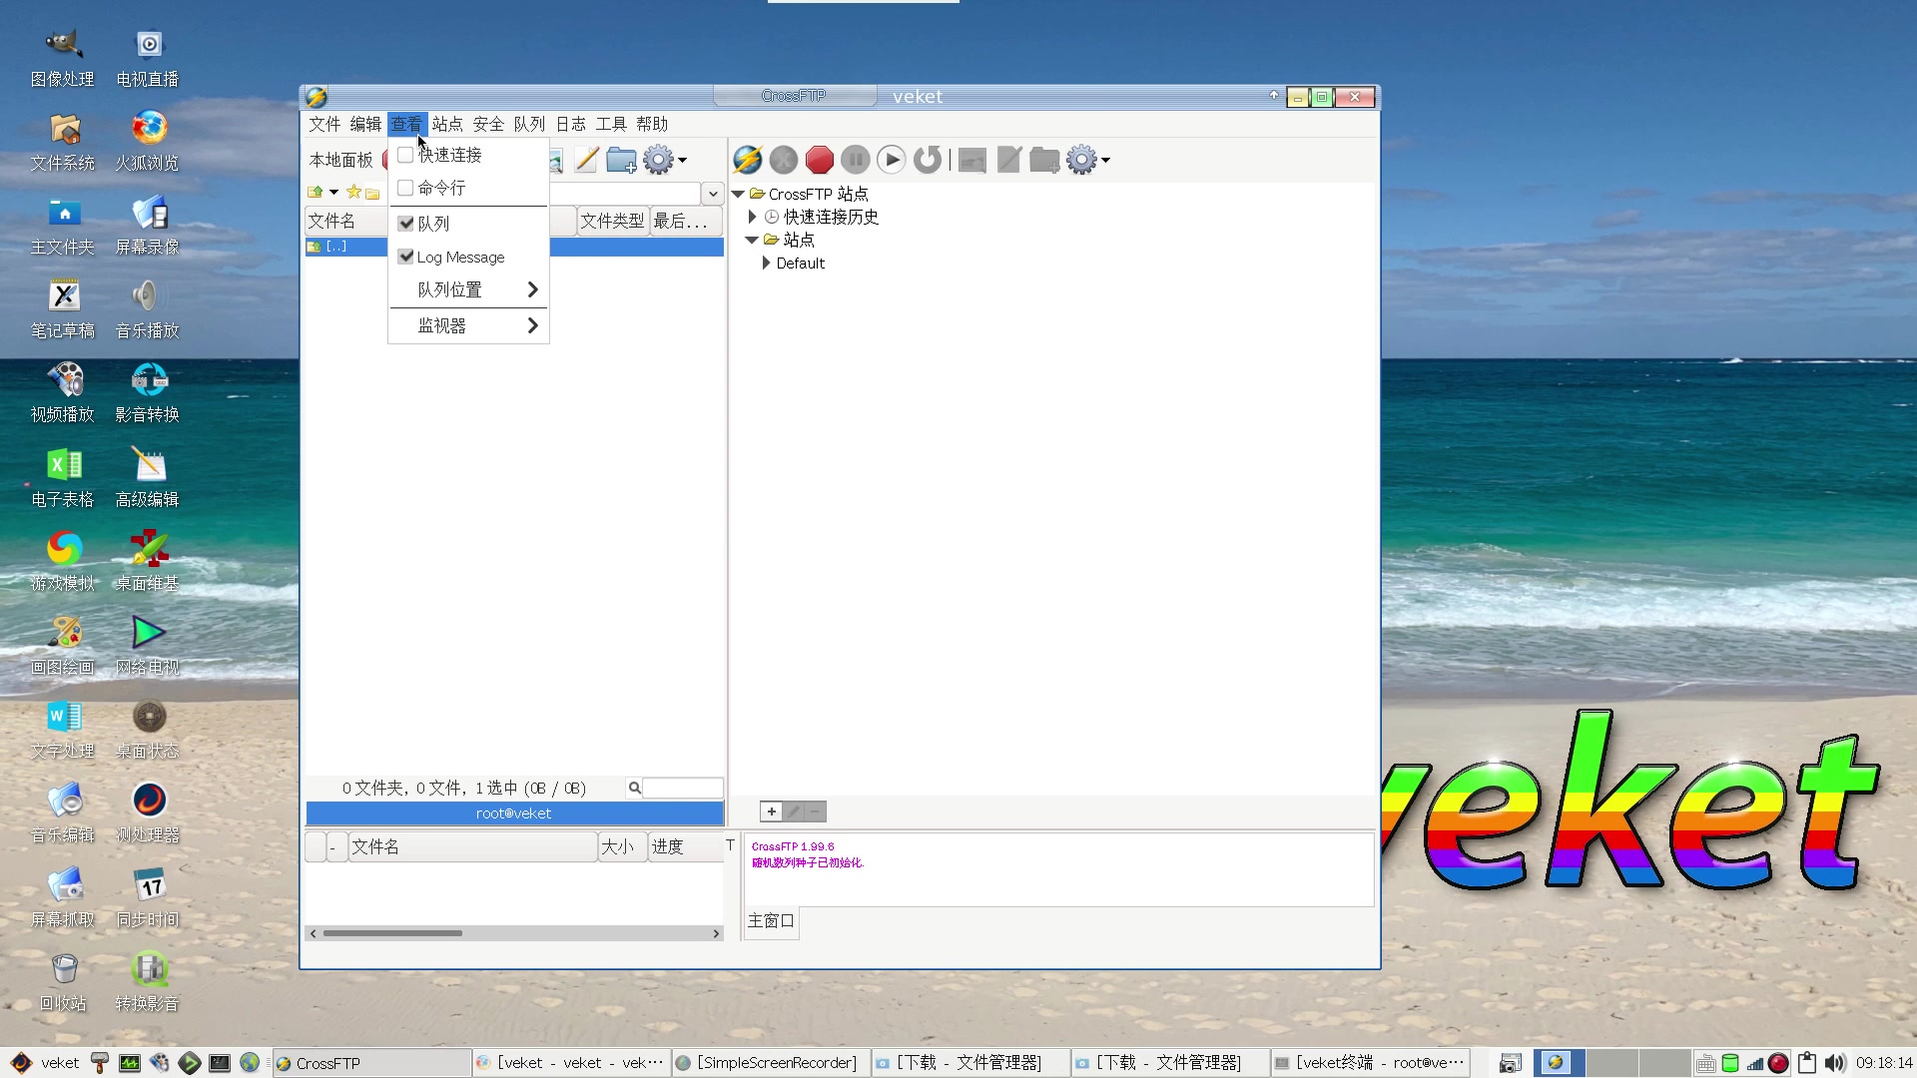Expand the 快速连接历史 tree node
Viewport: 1917px width, 1078px height.
752,217
